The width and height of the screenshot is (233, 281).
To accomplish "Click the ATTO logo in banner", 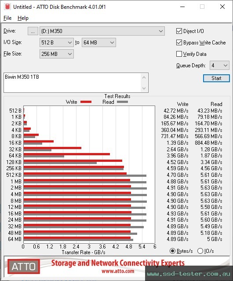I will (x=24, y=266).
